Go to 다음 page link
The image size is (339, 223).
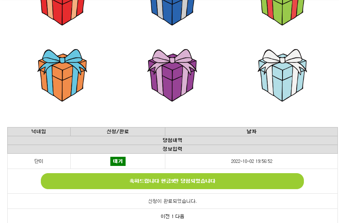click(180, 216)
